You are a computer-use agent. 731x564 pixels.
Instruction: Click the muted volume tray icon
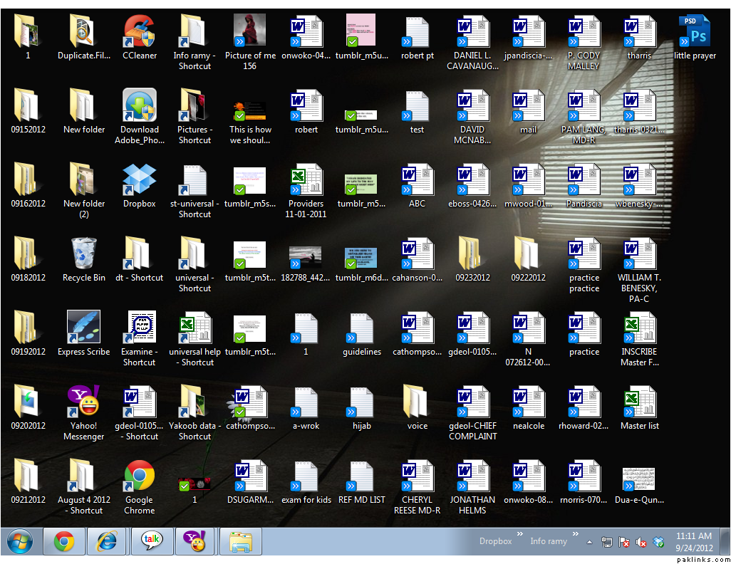tap(641, 542)
